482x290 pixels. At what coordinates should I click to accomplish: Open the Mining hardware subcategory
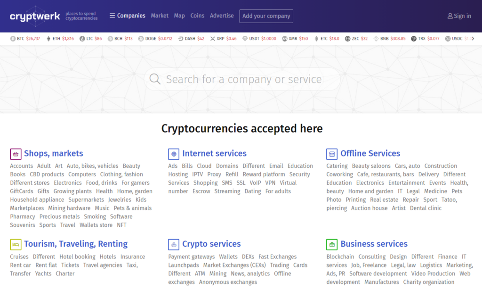click(x=69, y=208)
